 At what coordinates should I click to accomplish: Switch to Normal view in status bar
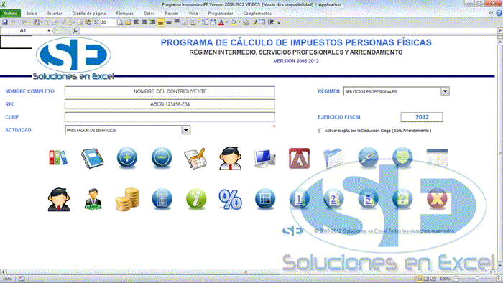pos(419,279)
